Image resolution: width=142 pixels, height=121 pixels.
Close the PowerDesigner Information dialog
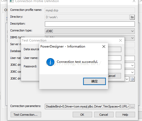pyautogui.click(x=104, y=46)
